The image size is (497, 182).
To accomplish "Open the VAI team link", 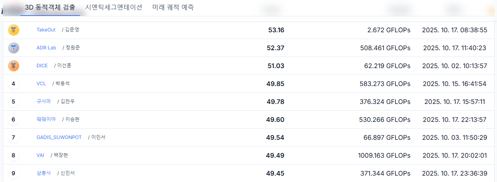I will (40, 155).
